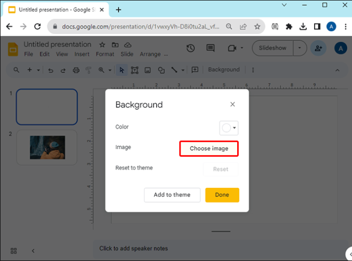Expand the line tool dropdown arrow
352x261 pixels.
click(x=183, y=70)
